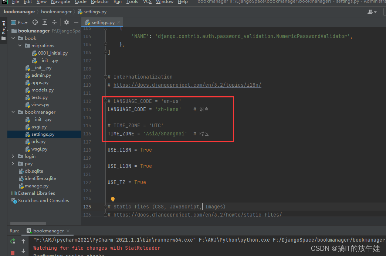This screenshot has width=386, height=256.
Task: Select identifier.sqlite file
Action: tap(37, 179)
